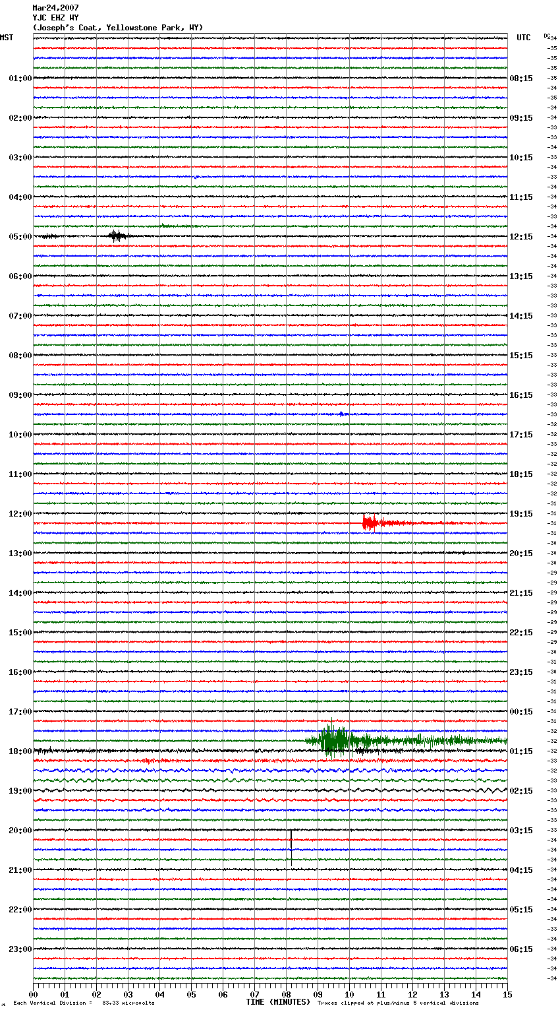
Task: Click the date text Mar24,2007
Action: click(55, 8)
